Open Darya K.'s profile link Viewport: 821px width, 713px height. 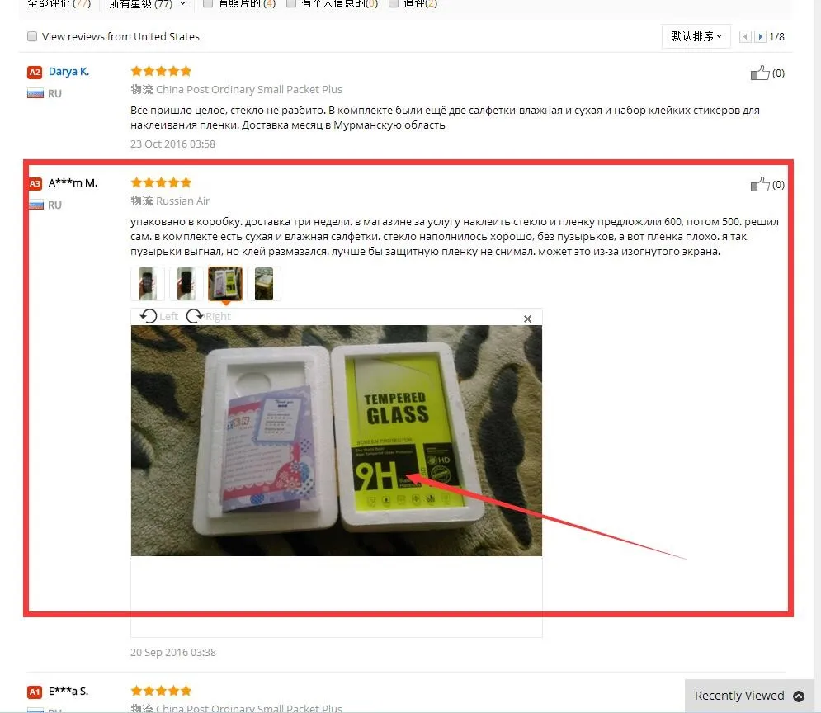(x=68, y=72)
